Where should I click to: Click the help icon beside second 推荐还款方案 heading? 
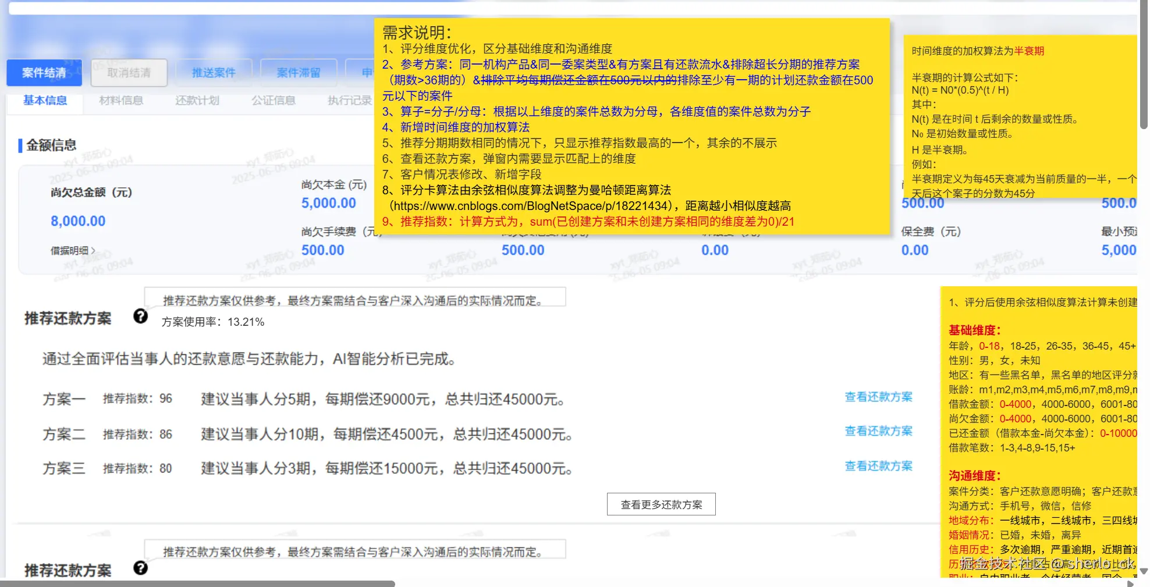pos(140,568)
